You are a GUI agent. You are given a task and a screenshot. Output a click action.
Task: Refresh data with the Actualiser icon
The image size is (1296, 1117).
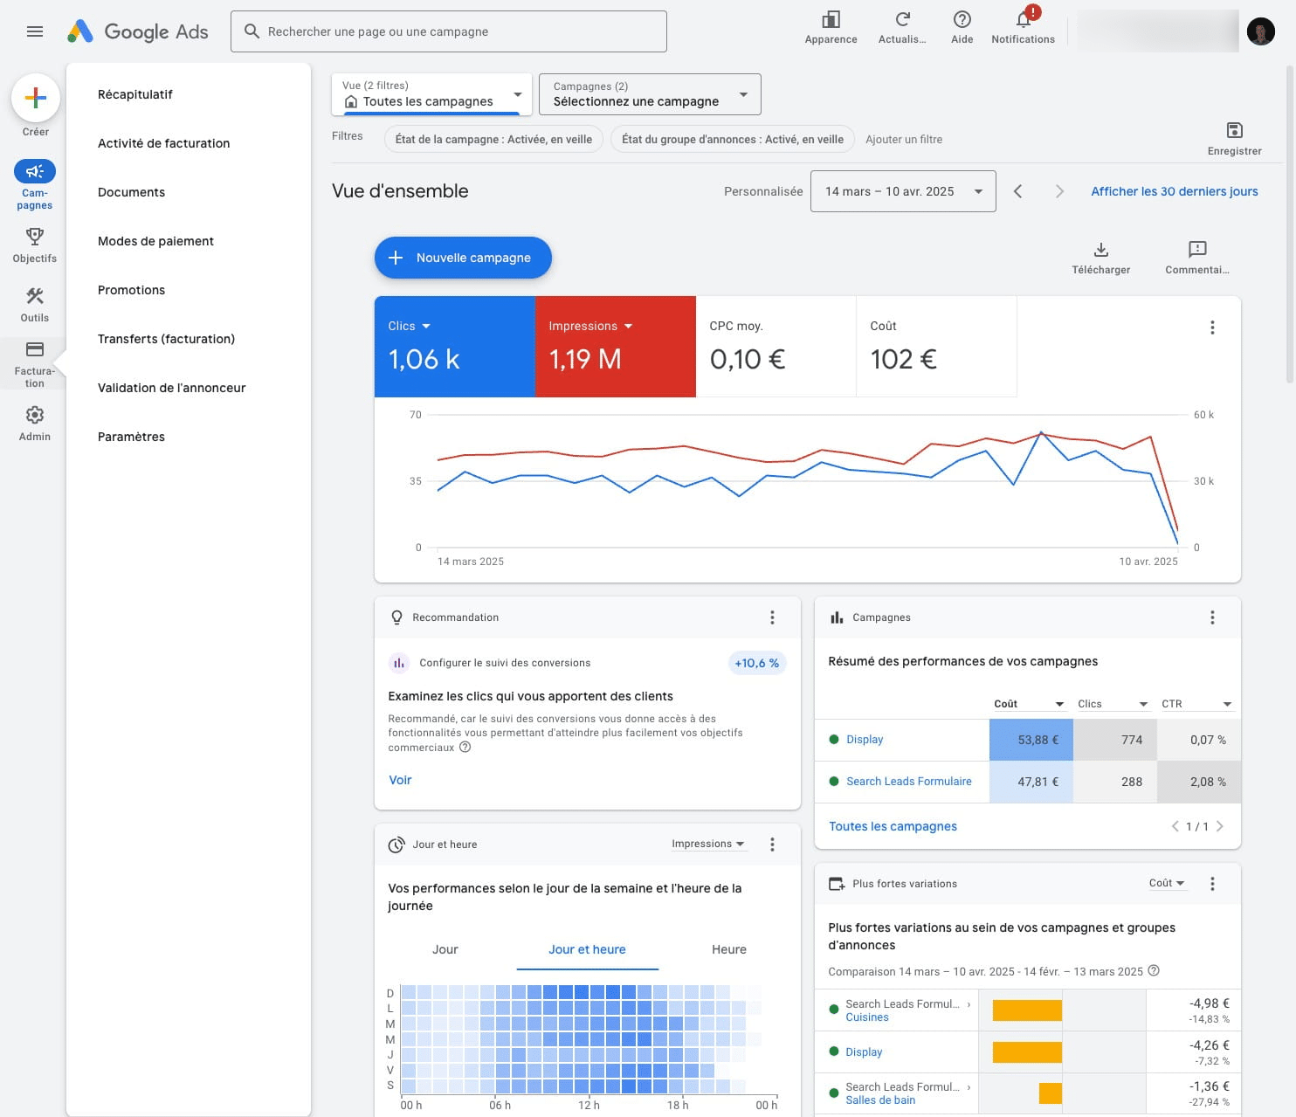pyautogui.click(x=902, y=27)
